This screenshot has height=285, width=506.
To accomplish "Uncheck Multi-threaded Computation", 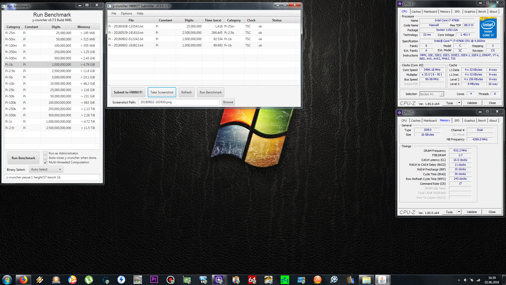I will (45, 162).
